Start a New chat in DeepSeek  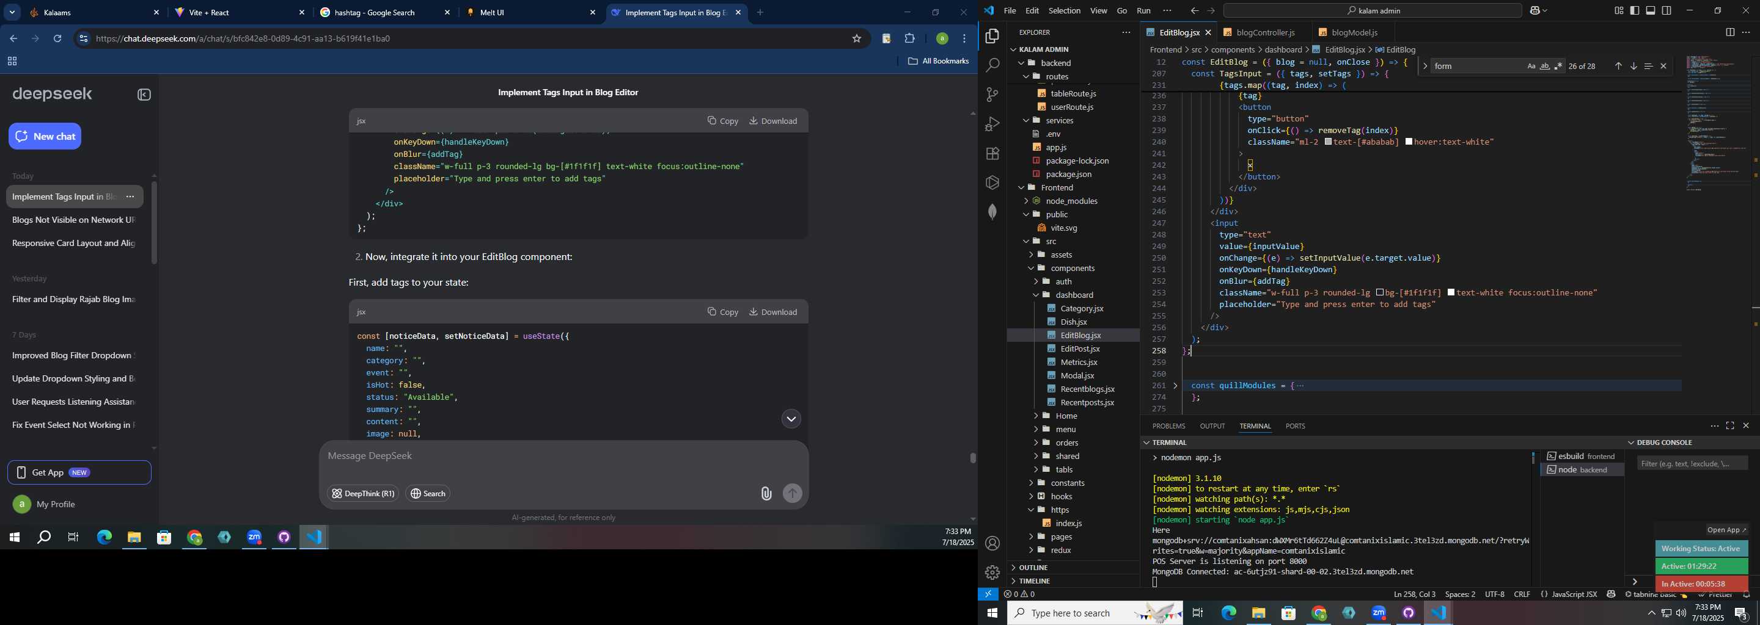click(45, 137)
